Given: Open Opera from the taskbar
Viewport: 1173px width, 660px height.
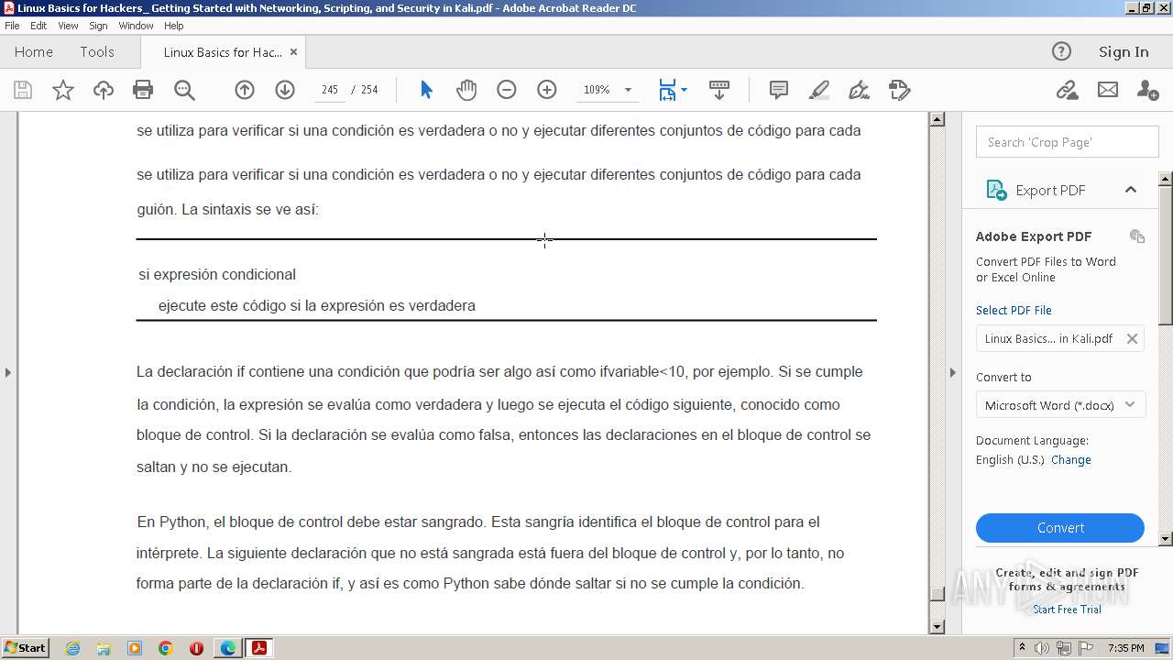Looking at the screenshot, I should 196,648.
